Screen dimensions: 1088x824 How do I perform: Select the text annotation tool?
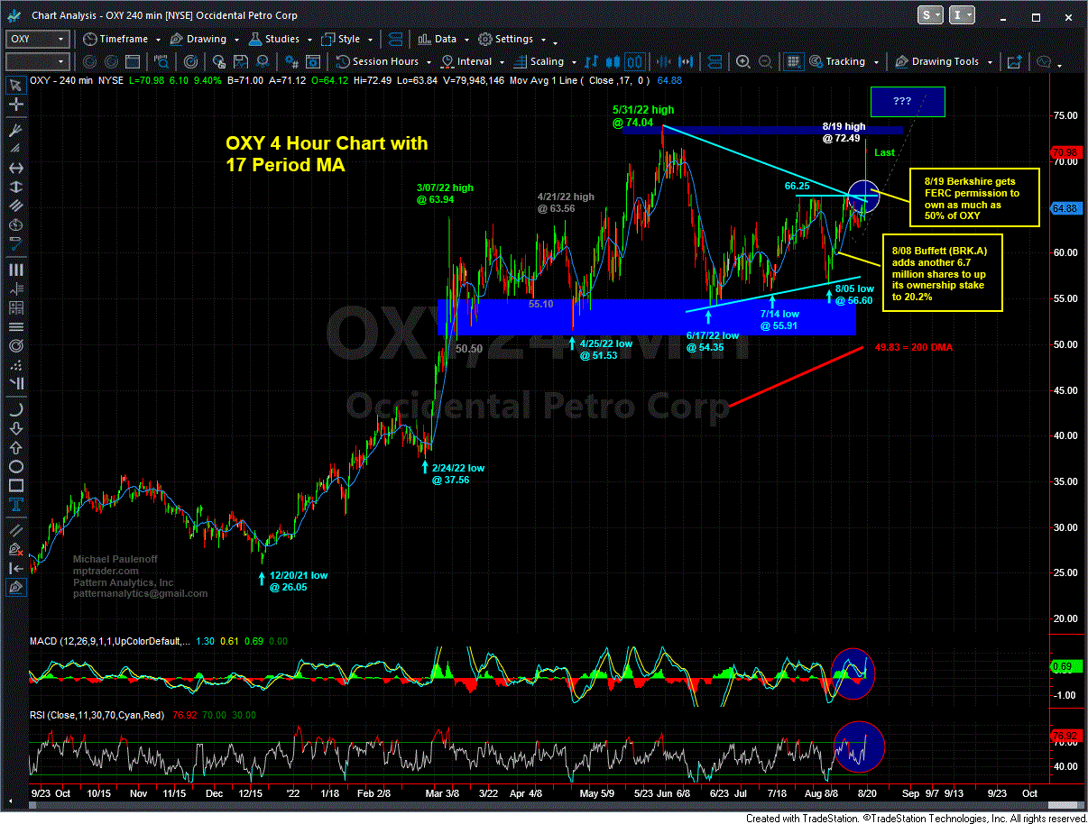[x=15, y=507]
